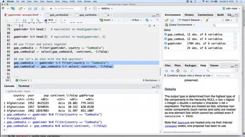Follow the integer help link
The width and height of the screenshot is (245, 137).
(171, 126)
